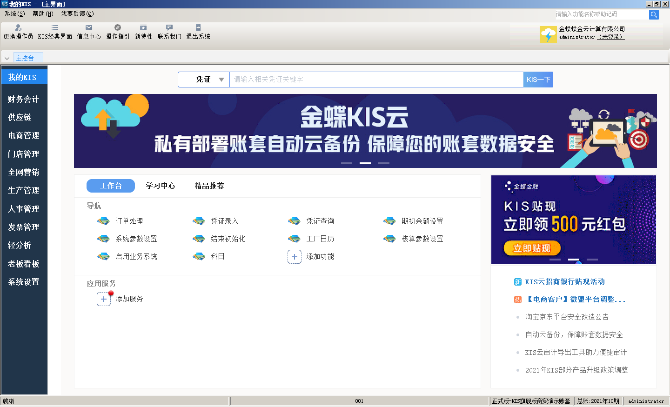This screenshot has height=407, width=670.
Task: Open 财务会计 module in the sidebar
Action: pyautogui.click(x=24, y=99)
